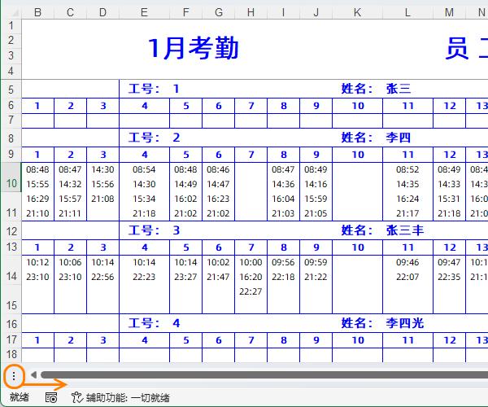Click the name cell 张三丰
Screen dimensions: 488x407
[x=405, y=230]
